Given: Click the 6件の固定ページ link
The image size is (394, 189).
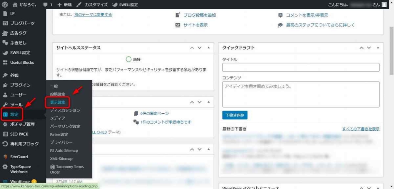Looking at the screenshot, I should tap(151, 113).
